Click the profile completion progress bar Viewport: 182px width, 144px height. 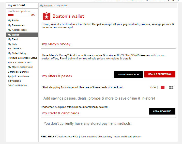[19, 15]
